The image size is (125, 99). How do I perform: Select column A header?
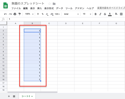[x=15, y=23]
